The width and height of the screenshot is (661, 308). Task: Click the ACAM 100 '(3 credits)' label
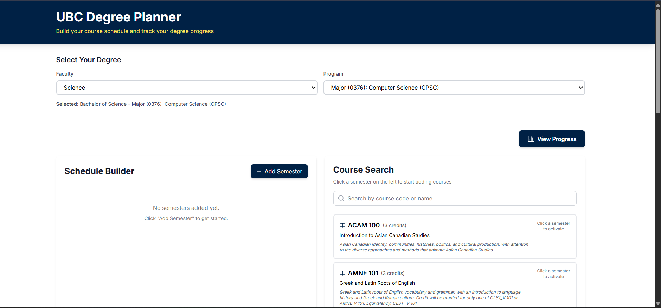pos(394,225)
